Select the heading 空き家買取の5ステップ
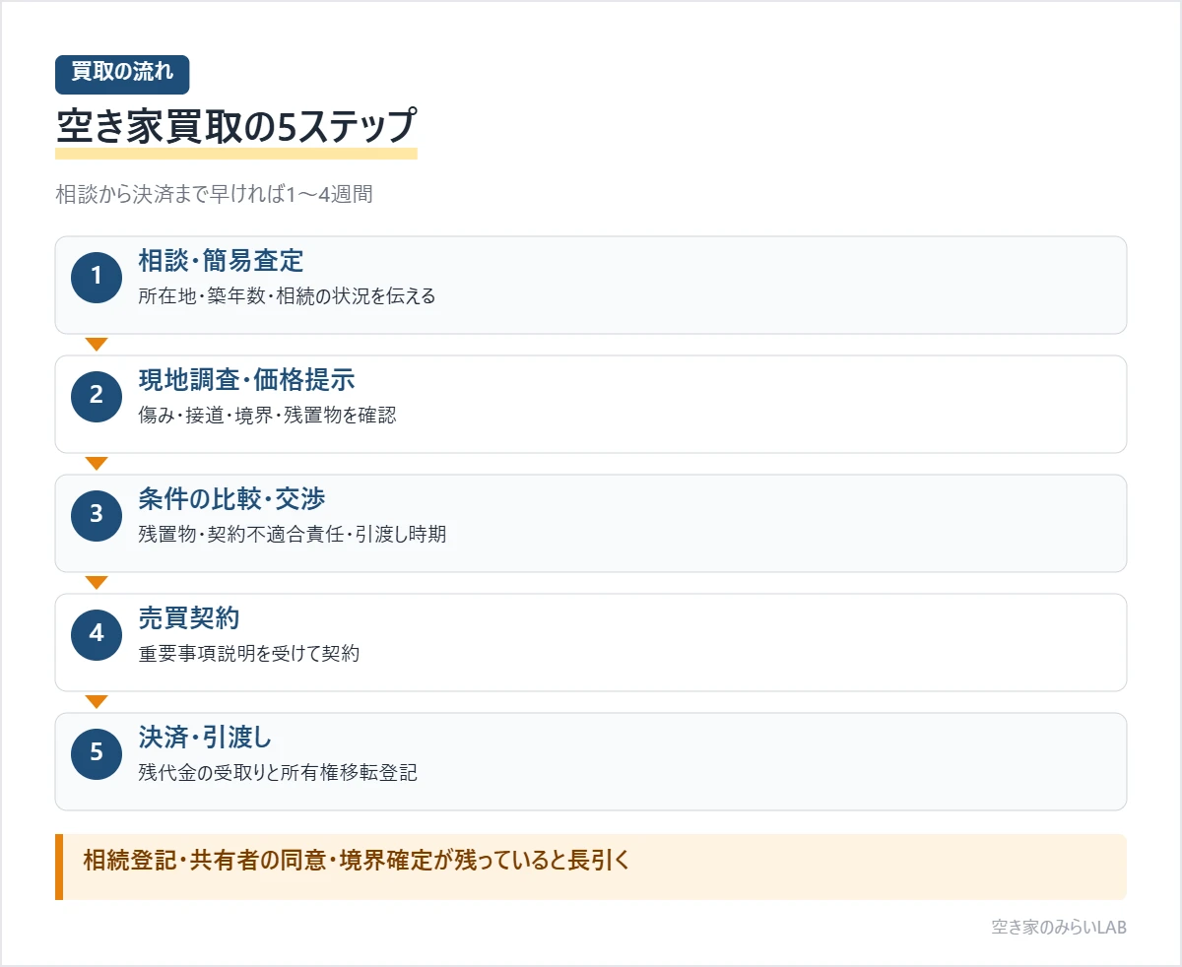Viewport: 1182px width, 967px height. coord(236,128)
